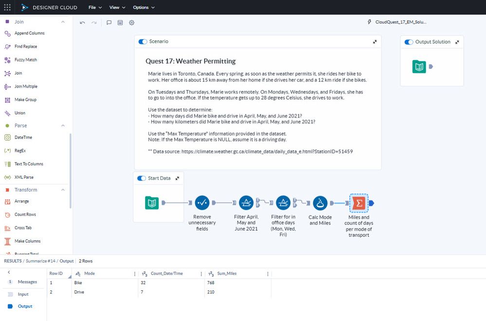Select the 210 miles cell
Image resolution: width=486 pixels, height=321 pixels.
tap(238, 292)
